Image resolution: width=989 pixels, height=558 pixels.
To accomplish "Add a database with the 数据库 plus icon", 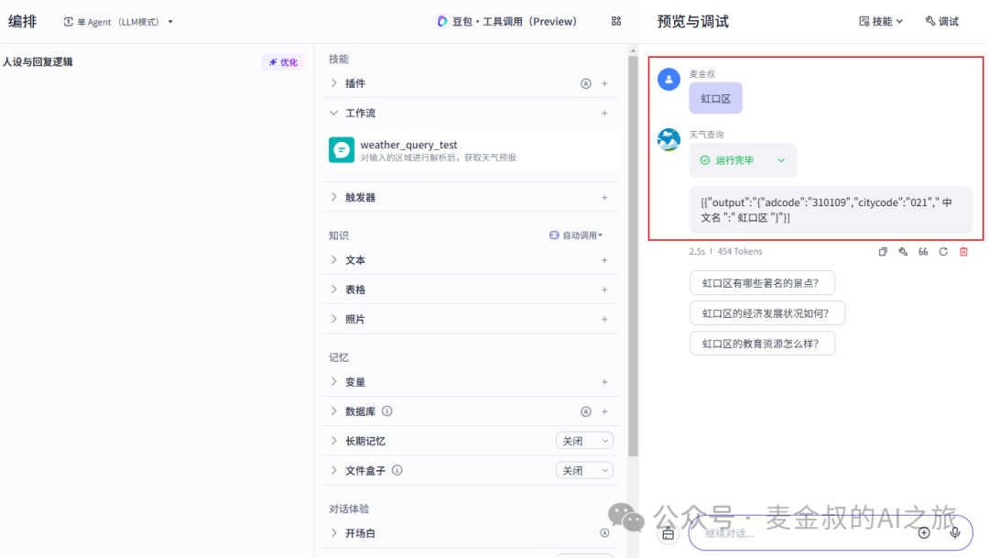I will [x=604, y=411].
